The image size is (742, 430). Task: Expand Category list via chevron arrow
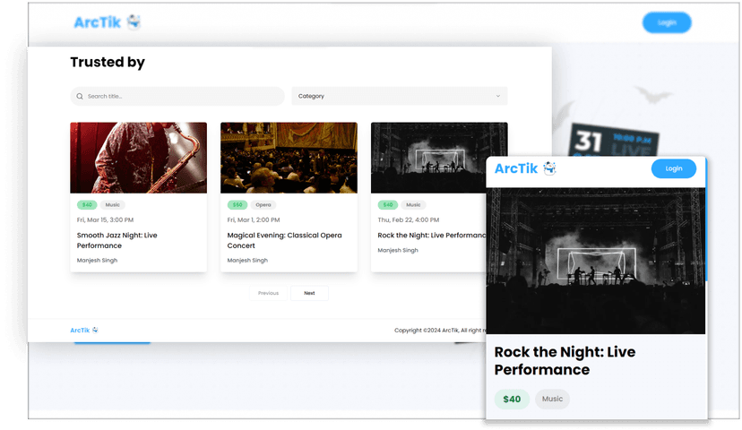click(498, 96)
